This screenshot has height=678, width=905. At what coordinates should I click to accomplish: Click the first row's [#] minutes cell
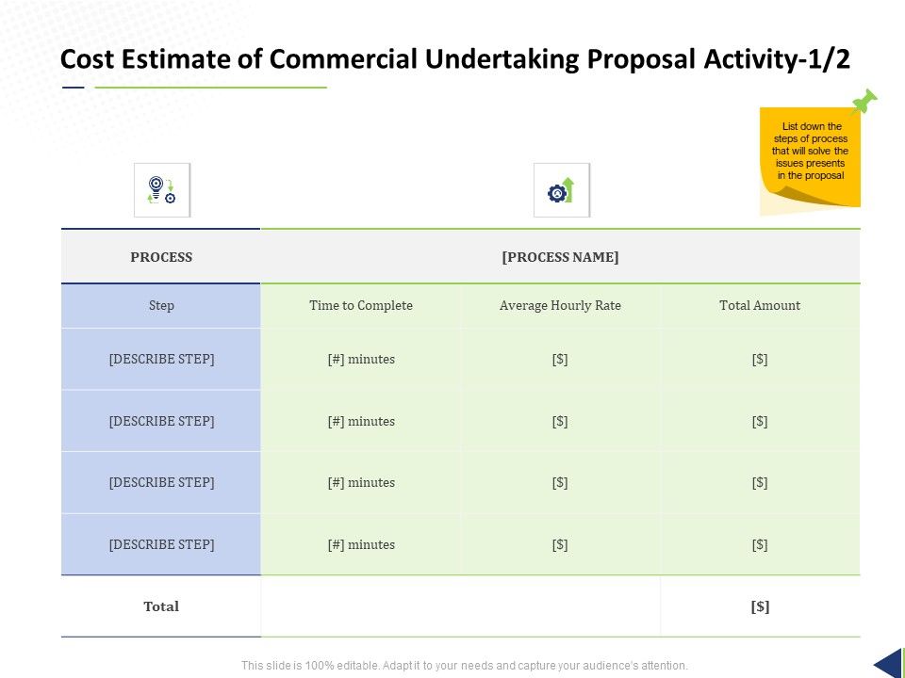pos(361,360)
